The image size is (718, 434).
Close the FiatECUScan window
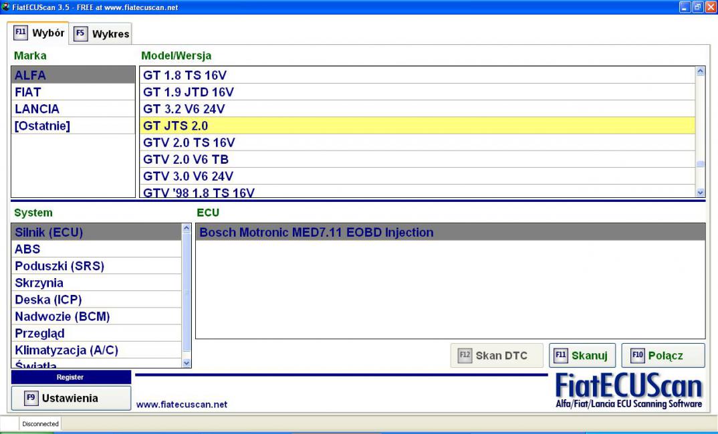coord(711,7)
